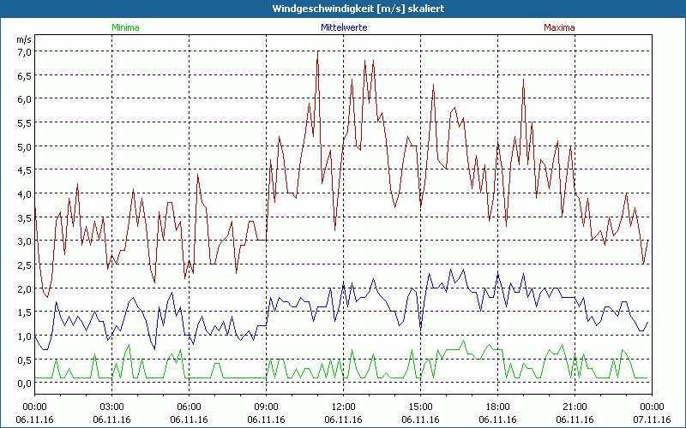Click the 3,0 y-axis tick label
Screen dimensions: 686x428
pos(23,241)
